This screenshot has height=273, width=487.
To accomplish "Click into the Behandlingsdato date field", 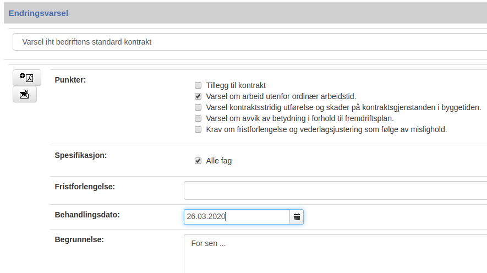I will pos(237,217).
